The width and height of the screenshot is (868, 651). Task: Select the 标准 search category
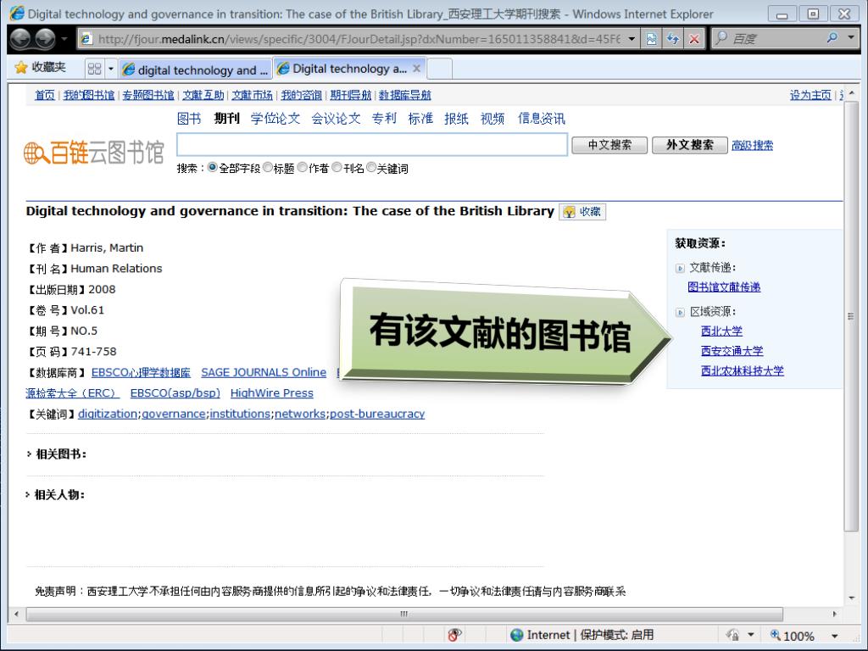tap(420, 119)
